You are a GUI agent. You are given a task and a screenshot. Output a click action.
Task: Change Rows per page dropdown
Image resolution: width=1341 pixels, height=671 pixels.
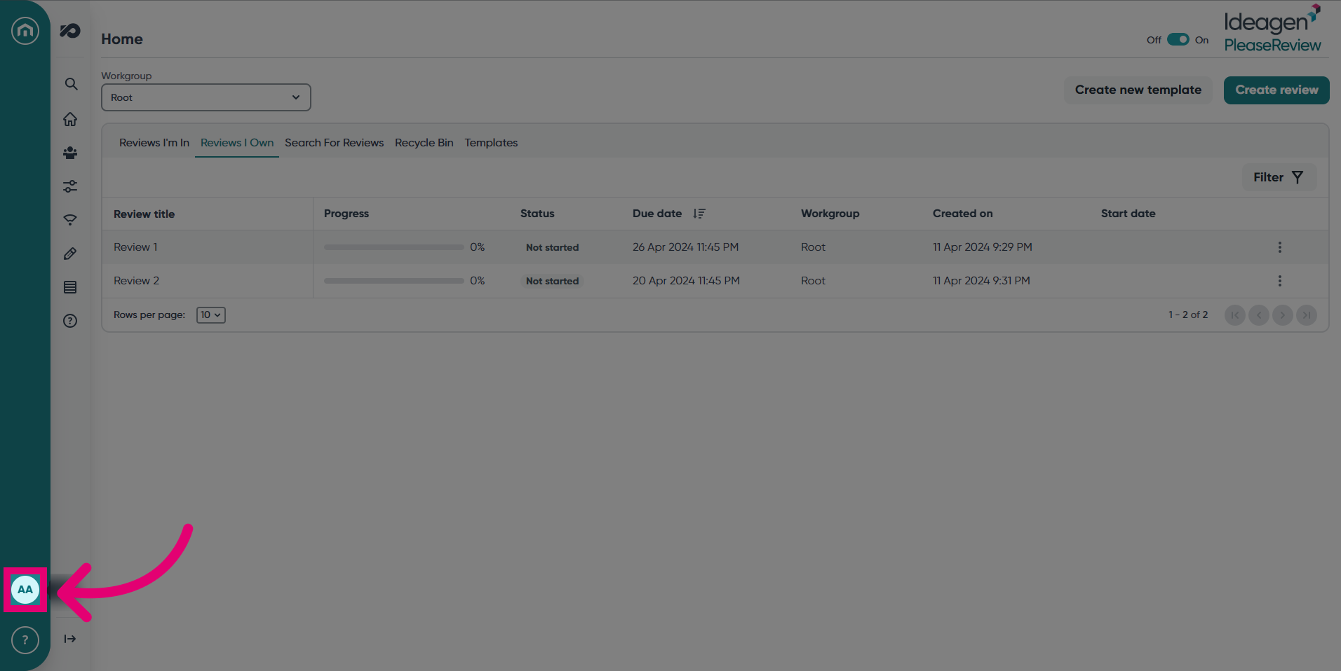coord(211,315)
